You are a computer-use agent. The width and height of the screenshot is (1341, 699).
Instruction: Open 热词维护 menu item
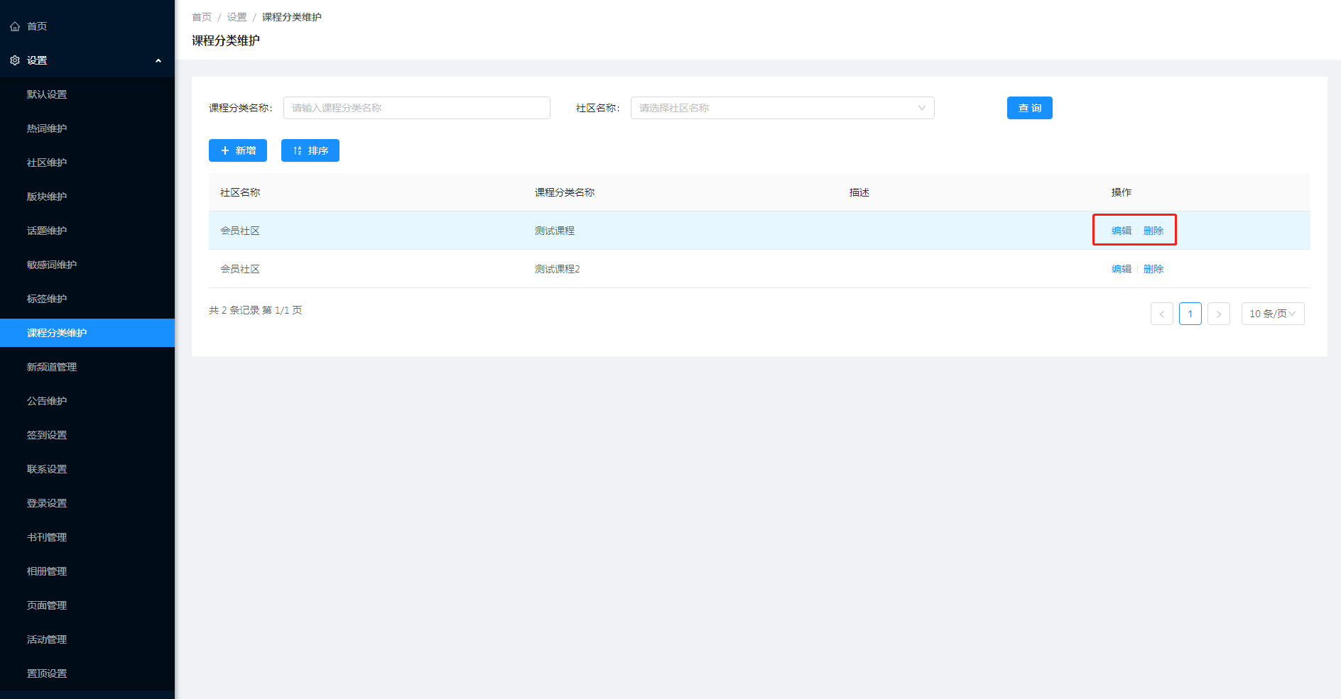[47, 128]
